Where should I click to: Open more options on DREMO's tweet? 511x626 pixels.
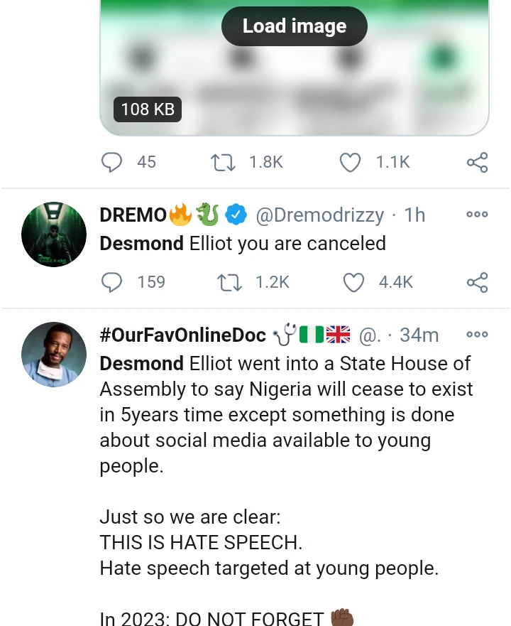pos(477,214)
